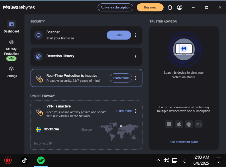Viewport: 226px width, 167px height.
Task: Click the language indicator in the tray
Action: [184, 161]
